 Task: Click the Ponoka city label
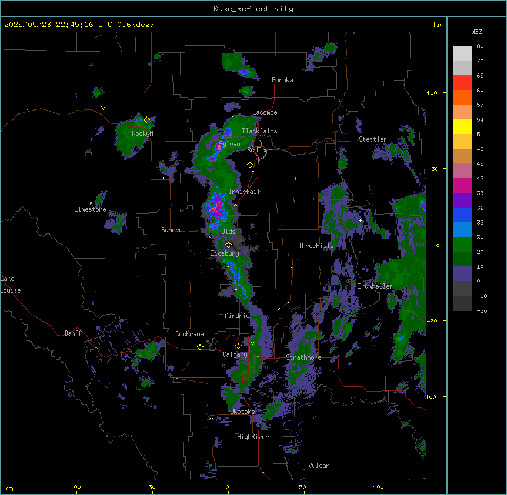coord(282,80)
